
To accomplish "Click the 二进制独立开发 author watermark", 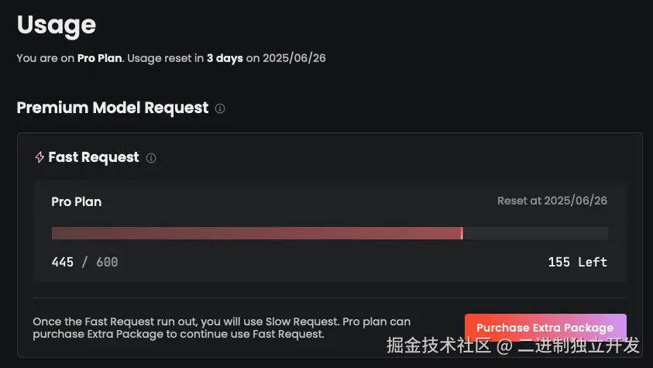I will coord(579,345).
